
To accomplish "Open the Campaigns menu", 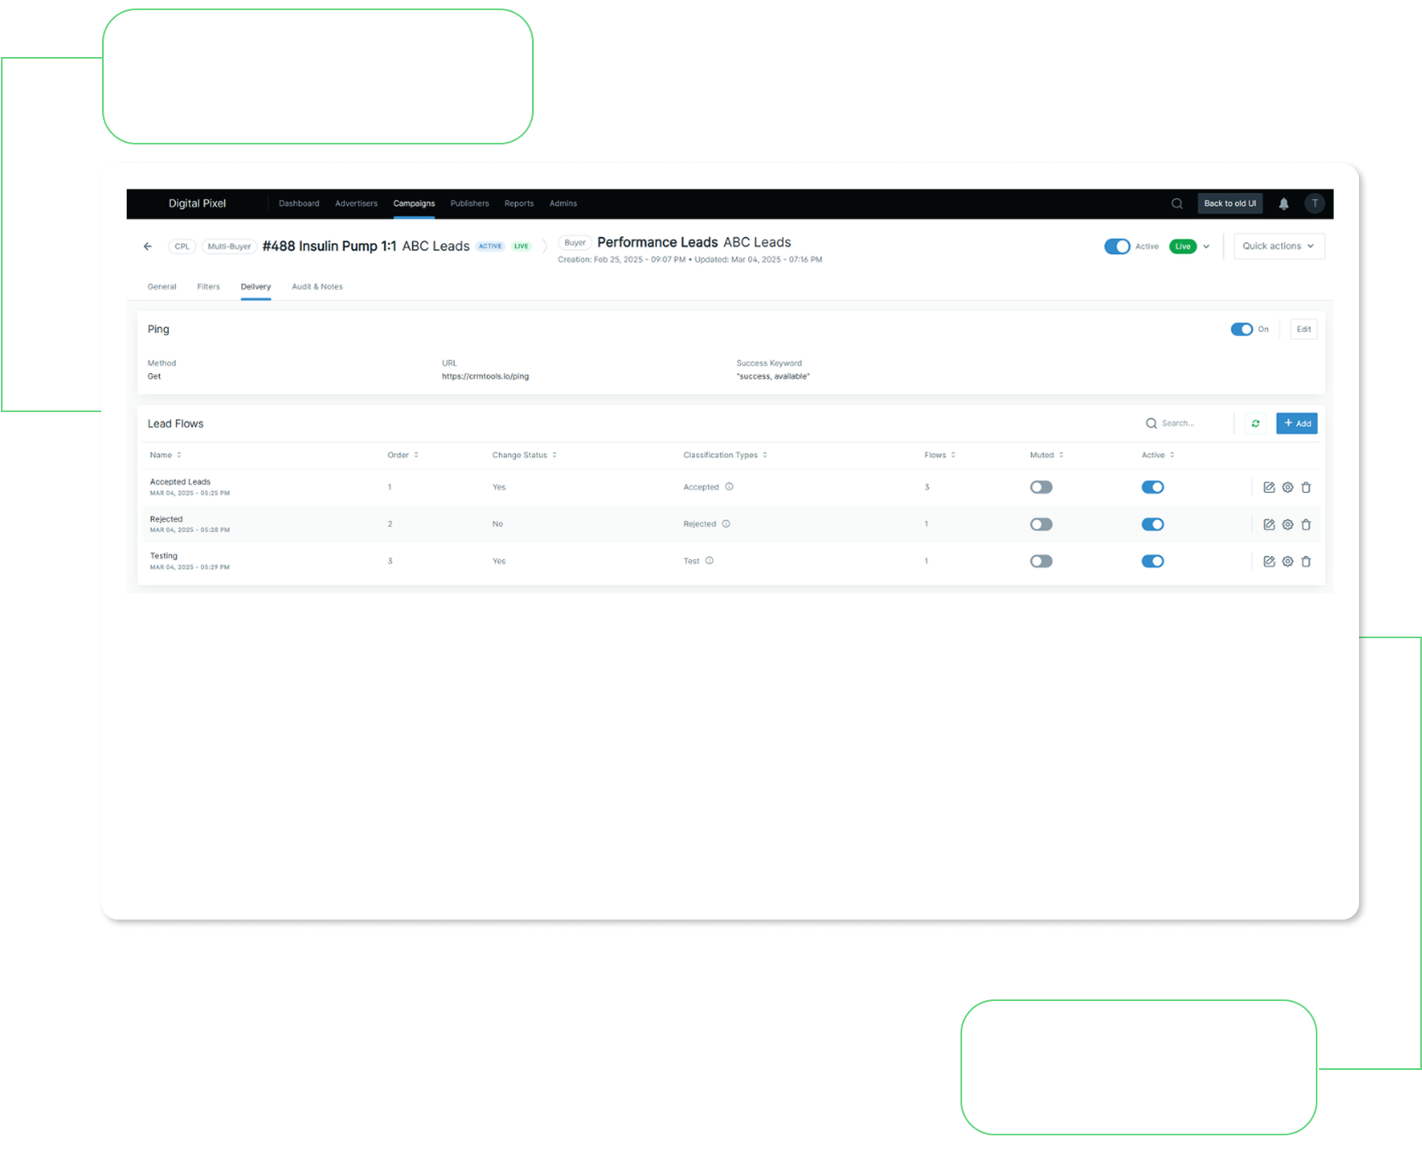I will 414,204.
